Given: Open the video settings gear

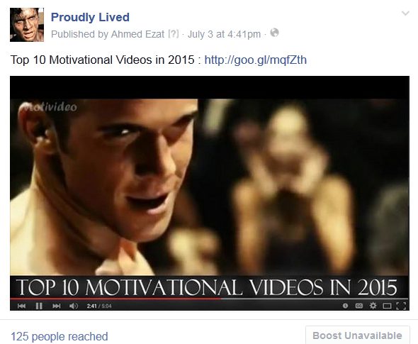Looking at the screenshot, I should [373, 306].
